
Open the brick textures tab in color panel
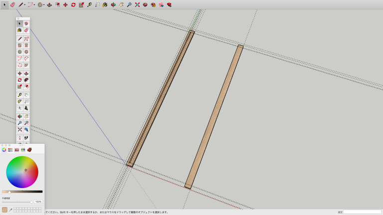point(29,150)
